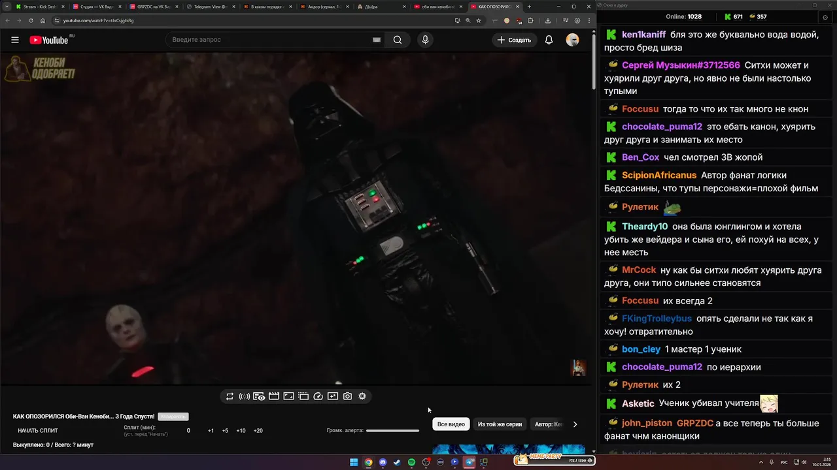Switch to the Stream - Kick Dashboard tab
837x470 pixels.
39,7
